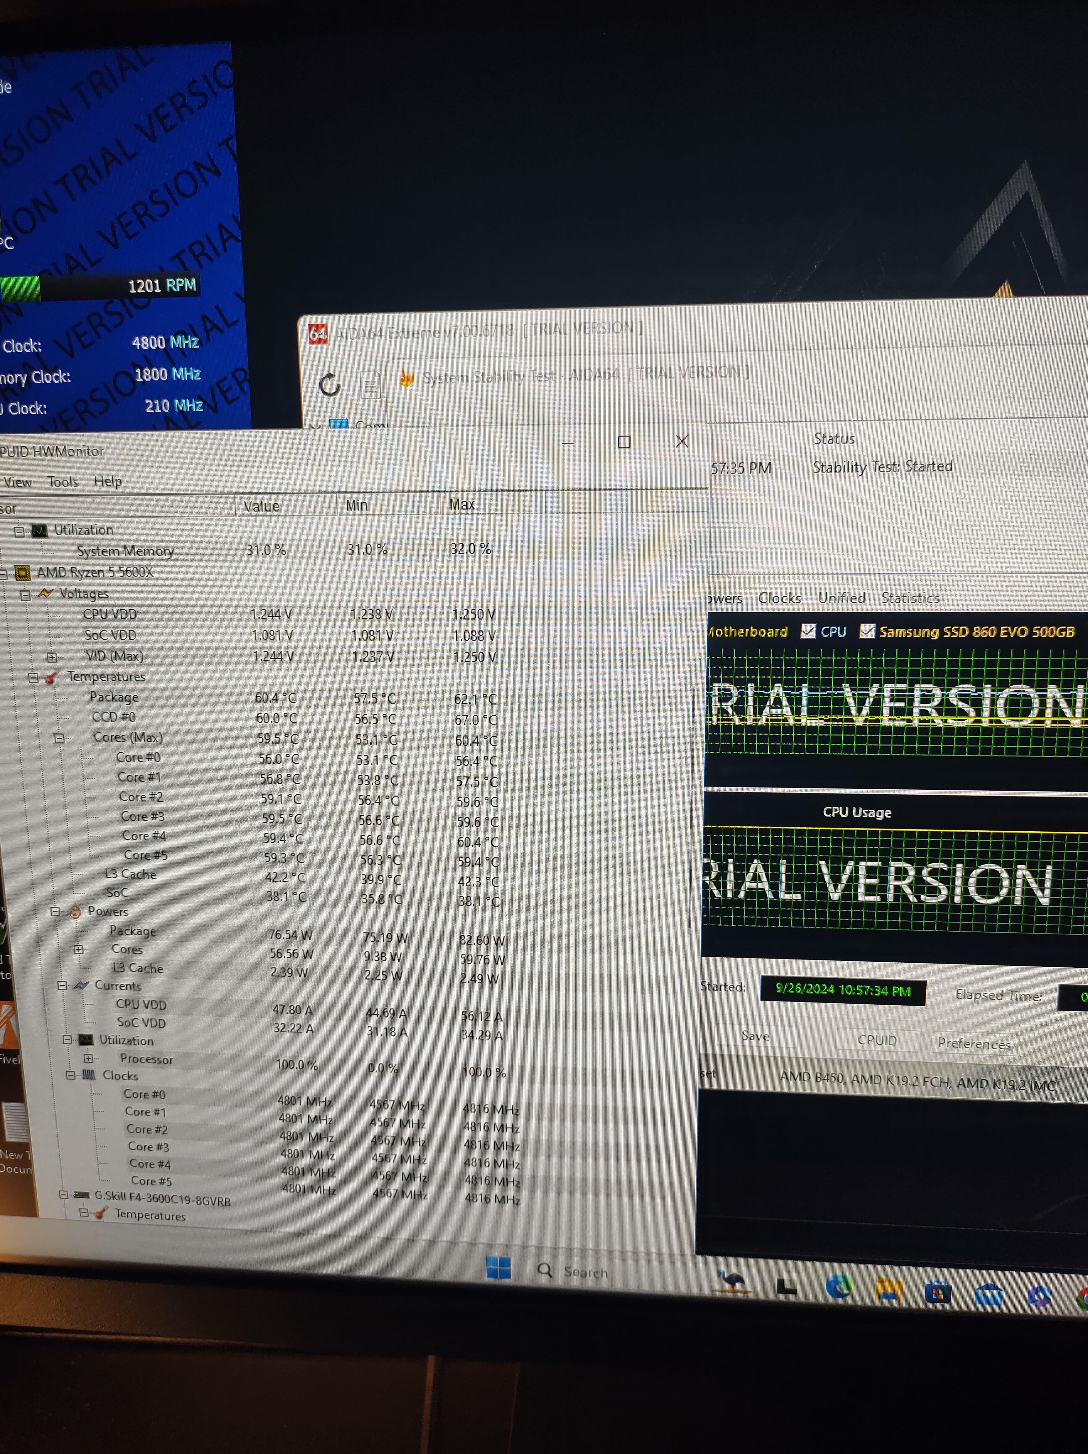
Task: Uncheck the CPU checkbox in AIDA64 graph
Action: 808,631
